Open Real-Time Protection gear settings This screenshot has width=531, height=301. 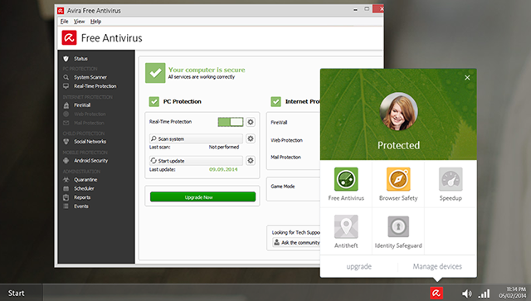click(x=251, y=122)
